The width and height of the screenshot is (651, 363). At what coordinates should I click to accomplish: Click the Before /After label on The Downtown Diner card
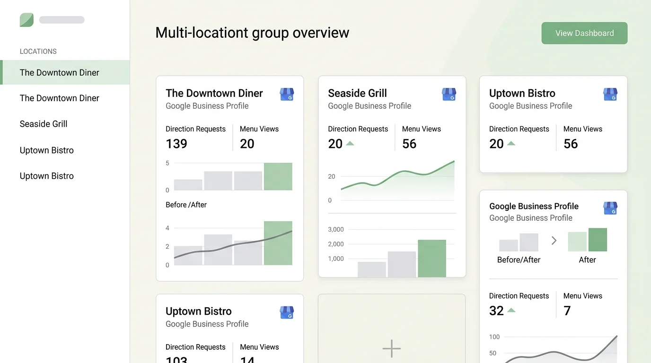tap(186, 205)
